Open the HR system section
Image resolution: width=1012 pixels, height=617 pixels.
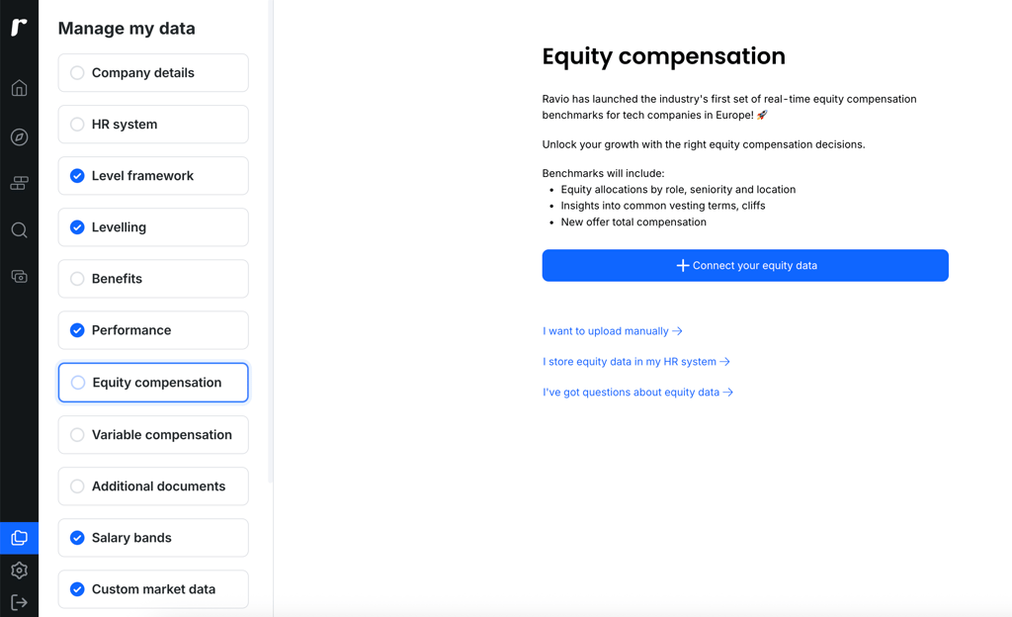(x=153, y=125)
